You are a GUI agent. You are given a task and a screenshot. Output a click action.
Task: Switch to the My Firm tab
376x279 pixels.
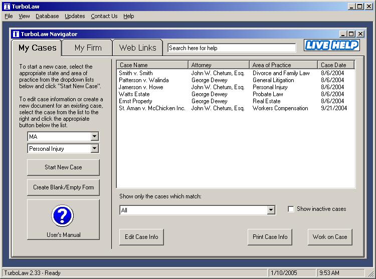(x=88, y=48)
